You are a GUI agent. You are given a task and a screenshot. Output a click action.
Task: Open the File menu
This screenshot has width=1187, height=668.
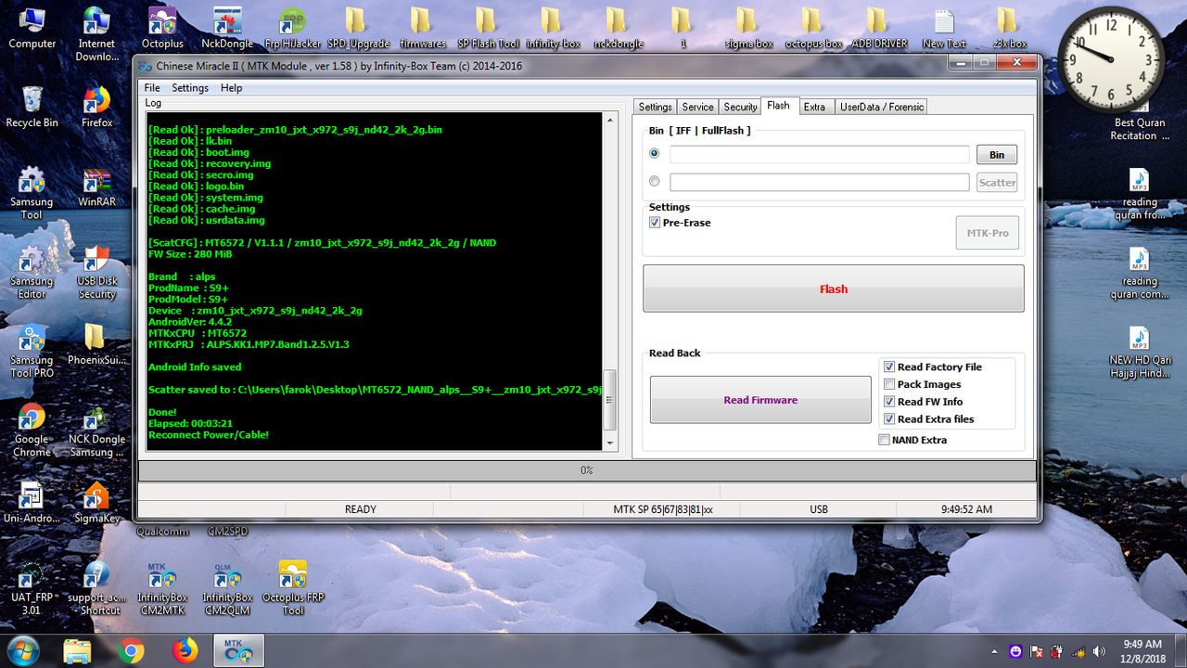pos(151,88)
